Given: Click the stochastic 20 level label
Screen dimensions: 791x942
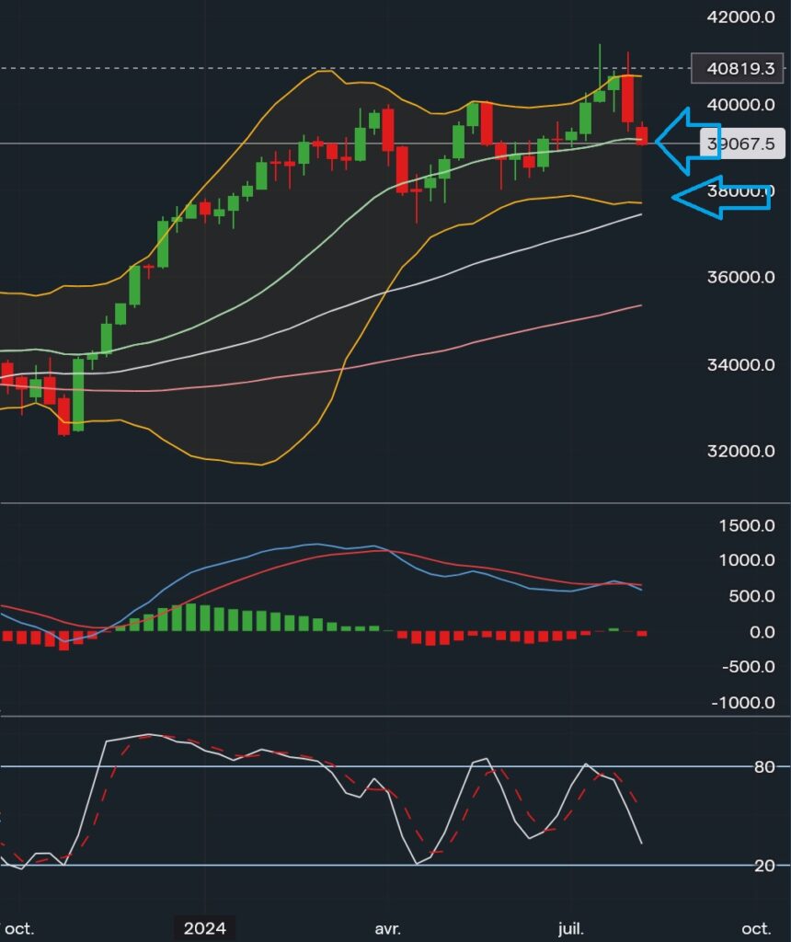Looking at the screenshot, I should coord(764,866).
